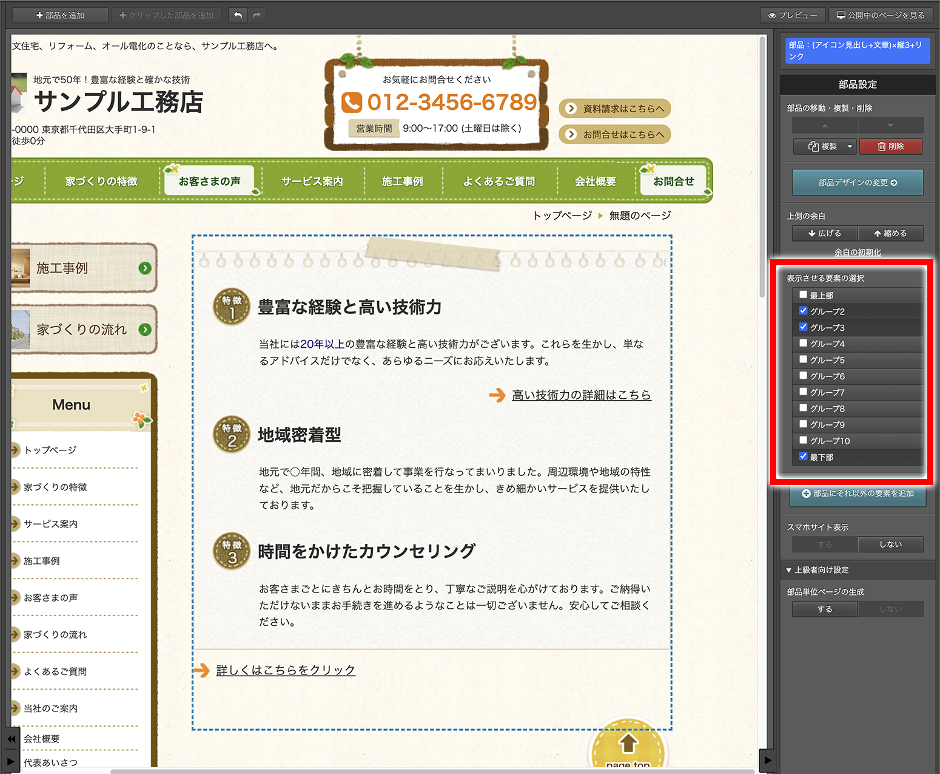Click the red 削除 trash button
The height and width of the screenshot is (774, 940).
coord(890,146)
